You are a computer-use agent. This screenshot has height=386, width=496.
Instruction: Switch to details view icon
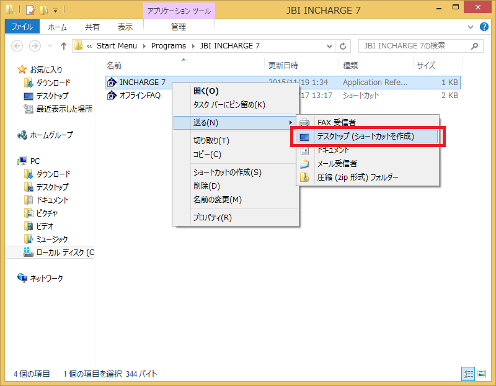pyautogui.click(x=468, y=374)
